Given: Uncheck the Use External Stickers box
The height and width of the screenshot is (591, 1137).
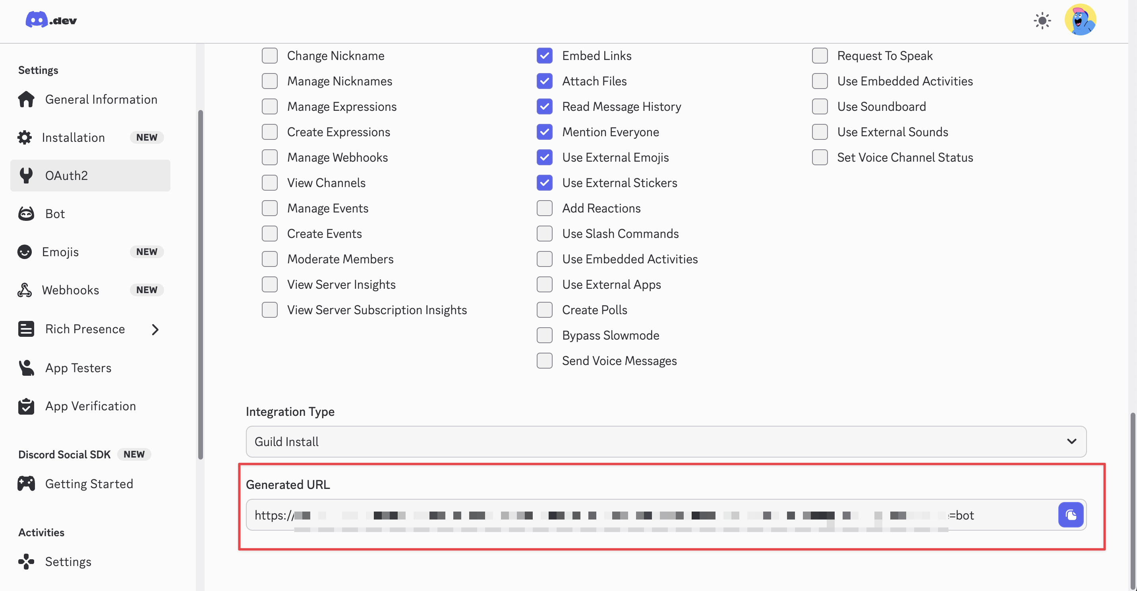Looking at the screenshot, I should coord(545,183).
